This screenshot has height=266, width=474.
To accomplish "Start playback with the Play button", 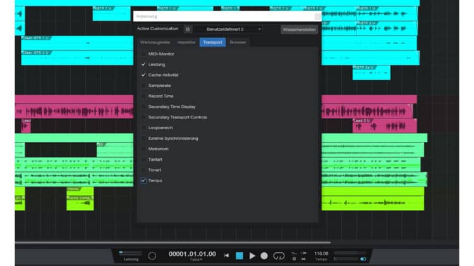I will coord(252,256).
